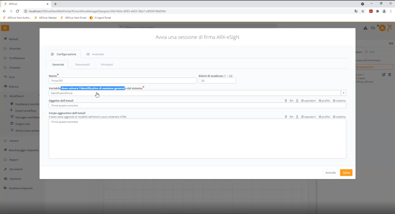Go back with the browser back arrow

[x=4, y=11]
